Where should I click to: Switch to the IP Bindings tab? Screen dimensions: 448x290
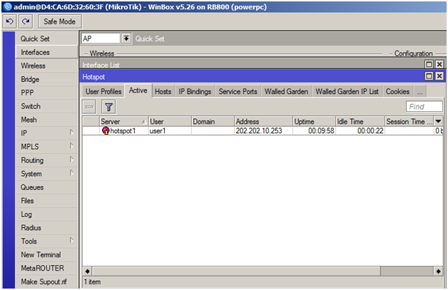(195, 92)
